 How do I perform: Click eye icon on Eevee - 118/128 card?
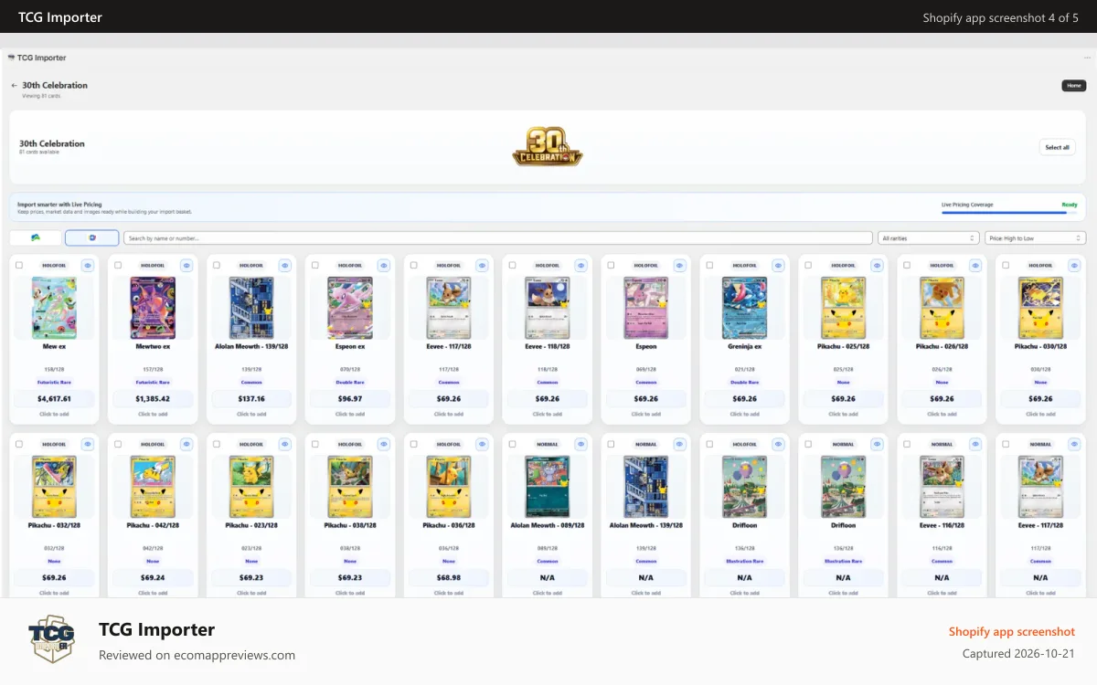pyautogui.click(x=581, y=265)
